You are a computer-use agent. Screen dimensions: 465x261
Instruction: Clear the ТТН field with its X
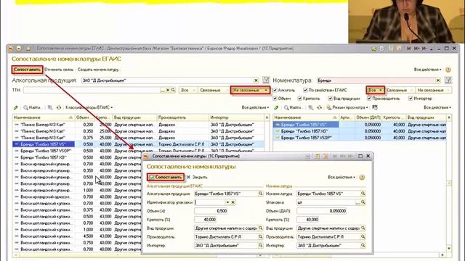pos(168,90)
